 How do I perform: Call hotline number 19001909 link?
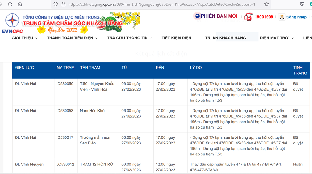tap(264, 17)
